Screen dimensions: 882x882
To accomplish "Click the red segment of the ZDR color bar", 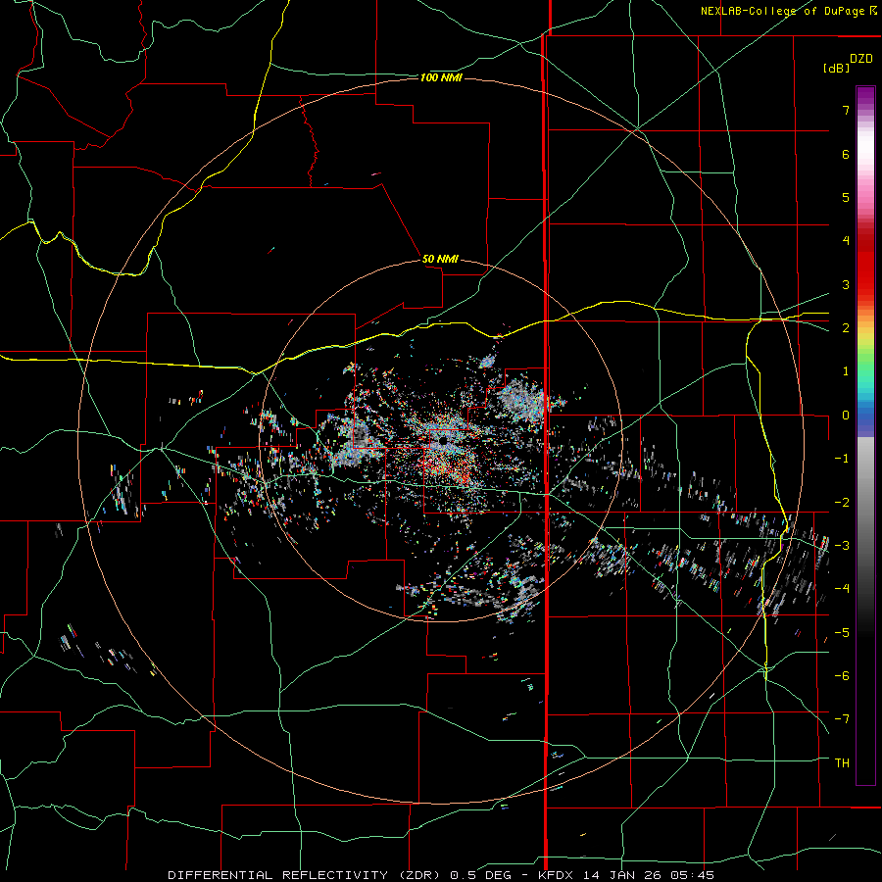I will click(865, 265).
